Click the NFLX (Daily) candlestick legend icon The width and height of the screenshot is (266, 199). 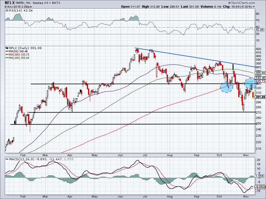[7, 48]
